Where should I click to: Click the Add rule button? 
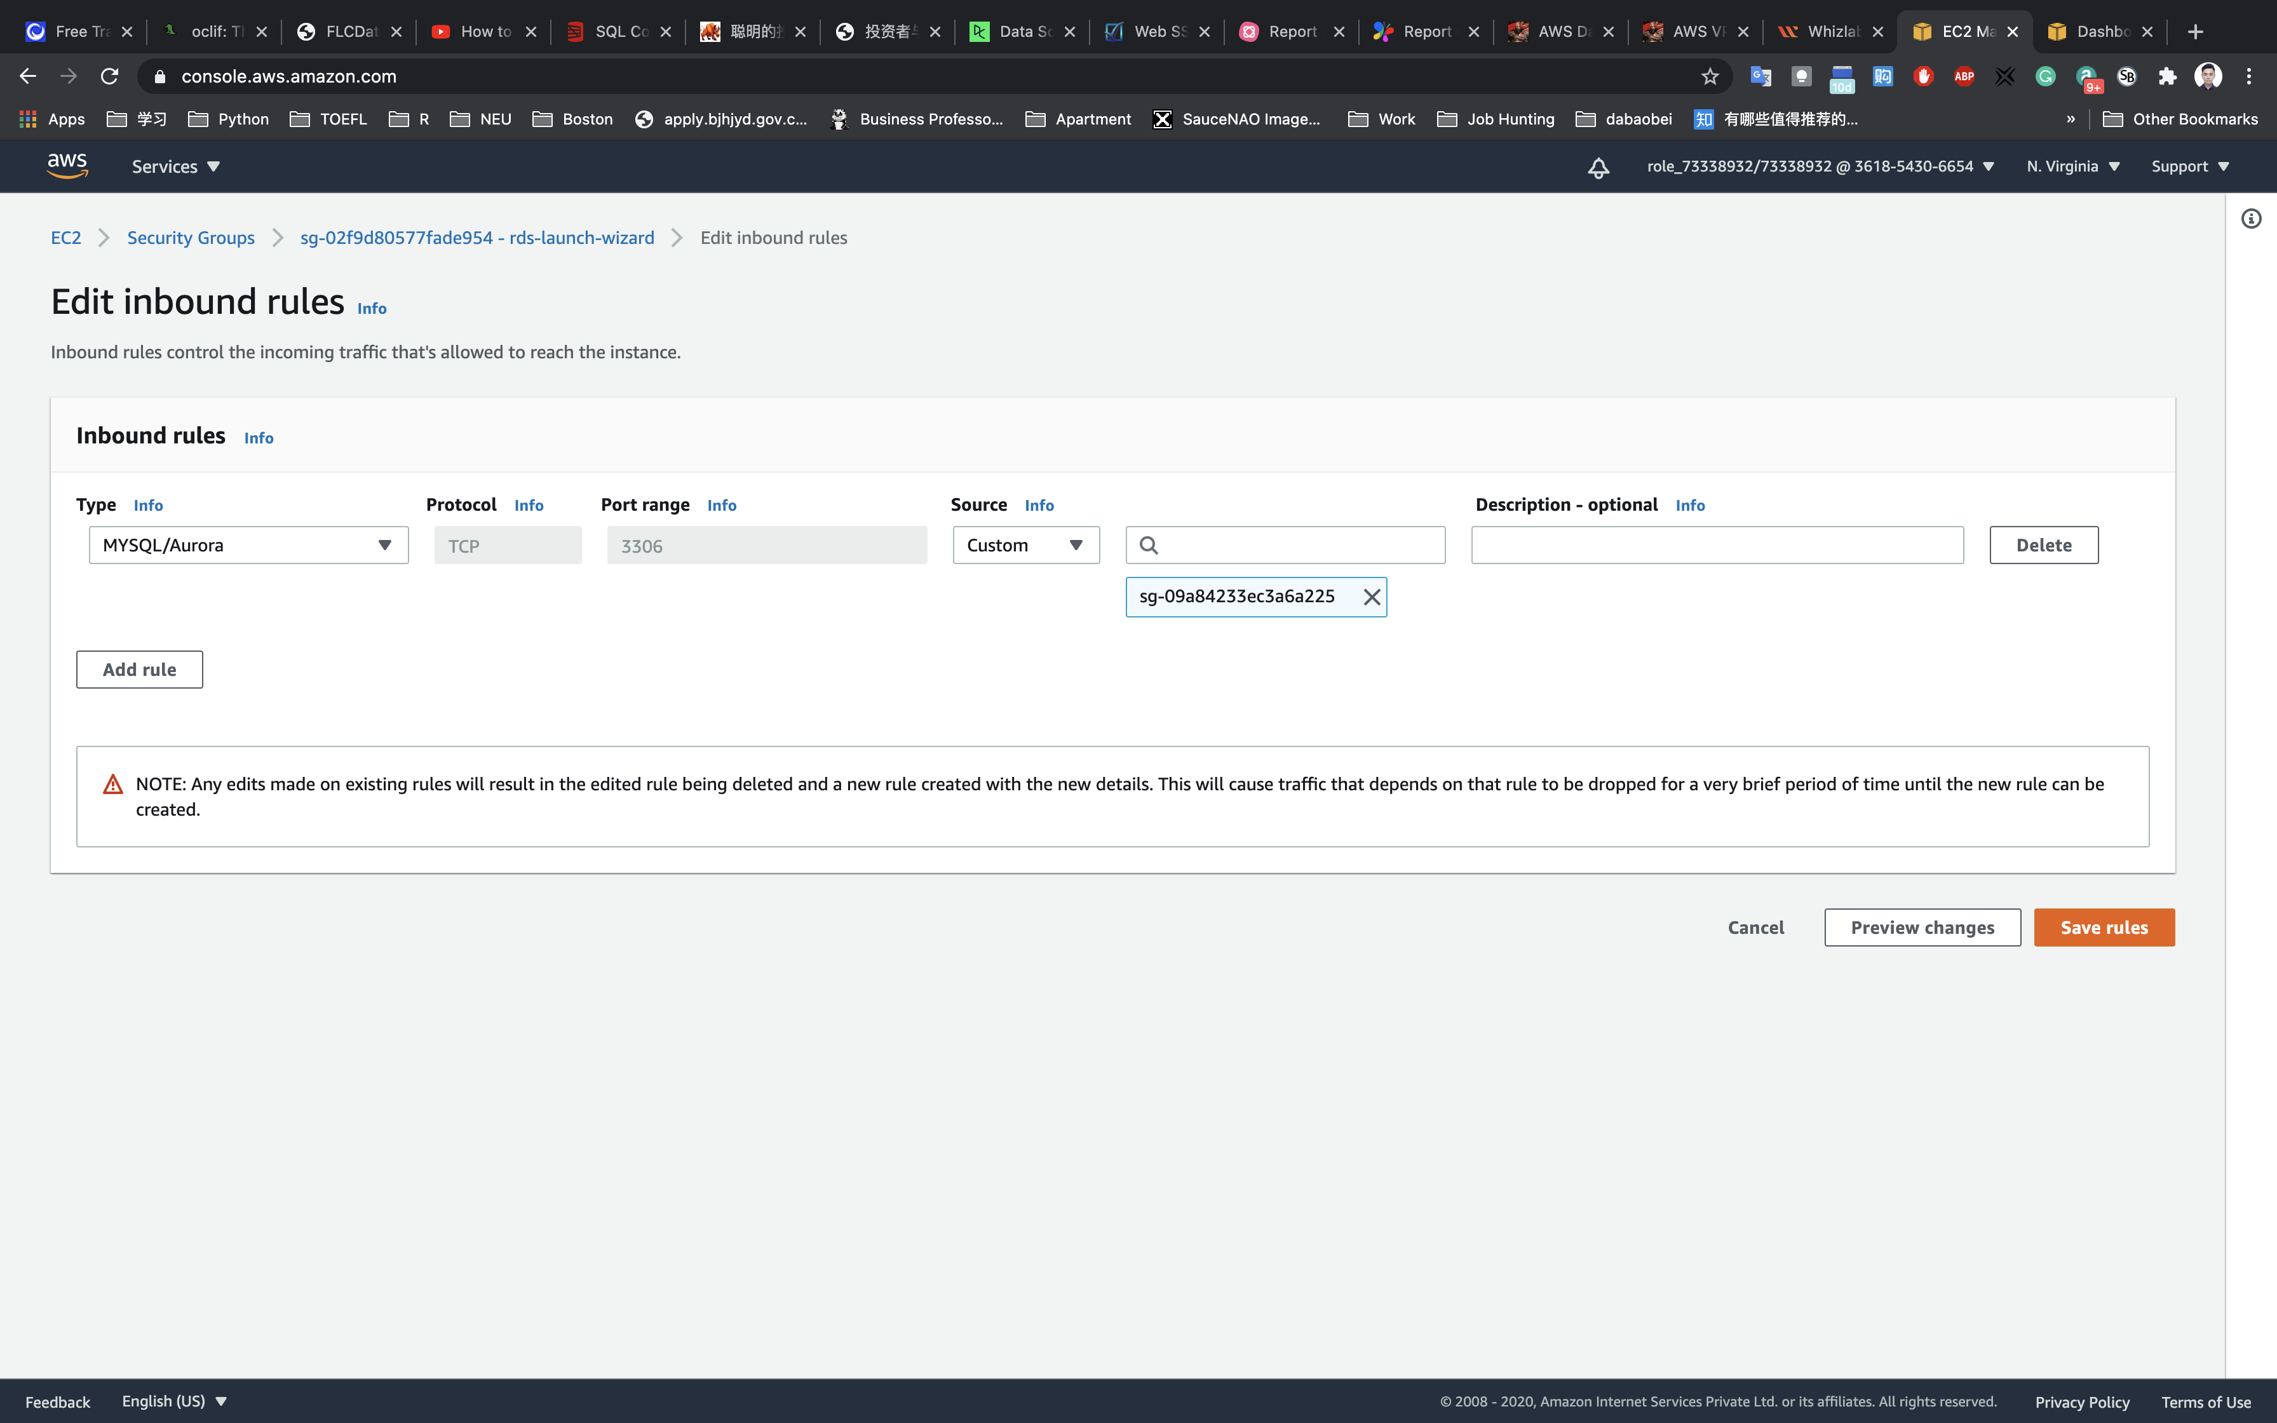[x=139, y=669]
